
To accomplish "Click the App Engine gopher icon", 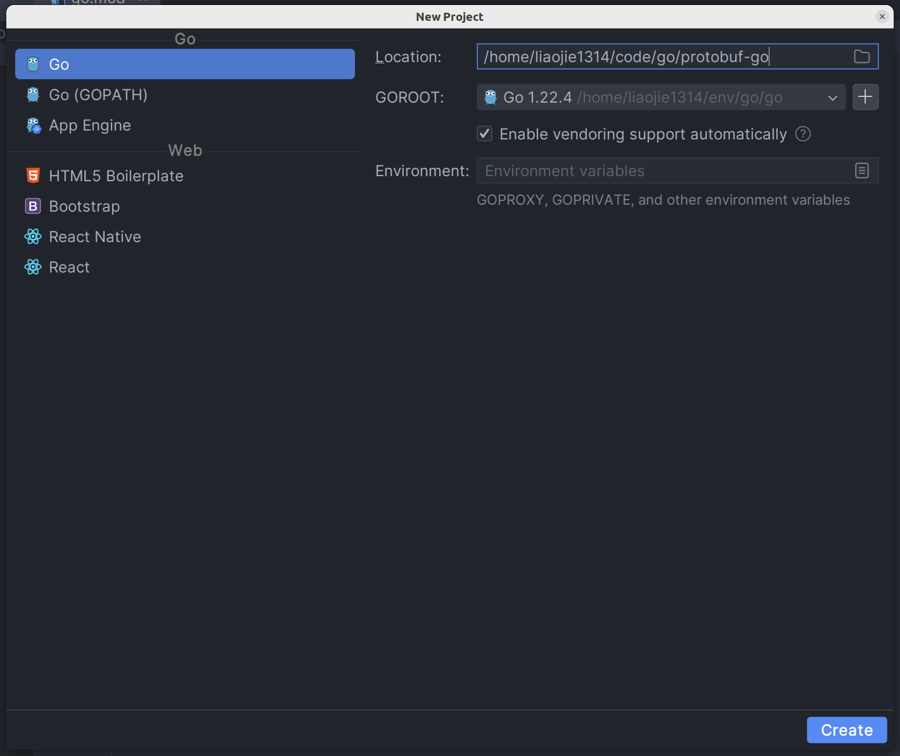I will 34,125.
